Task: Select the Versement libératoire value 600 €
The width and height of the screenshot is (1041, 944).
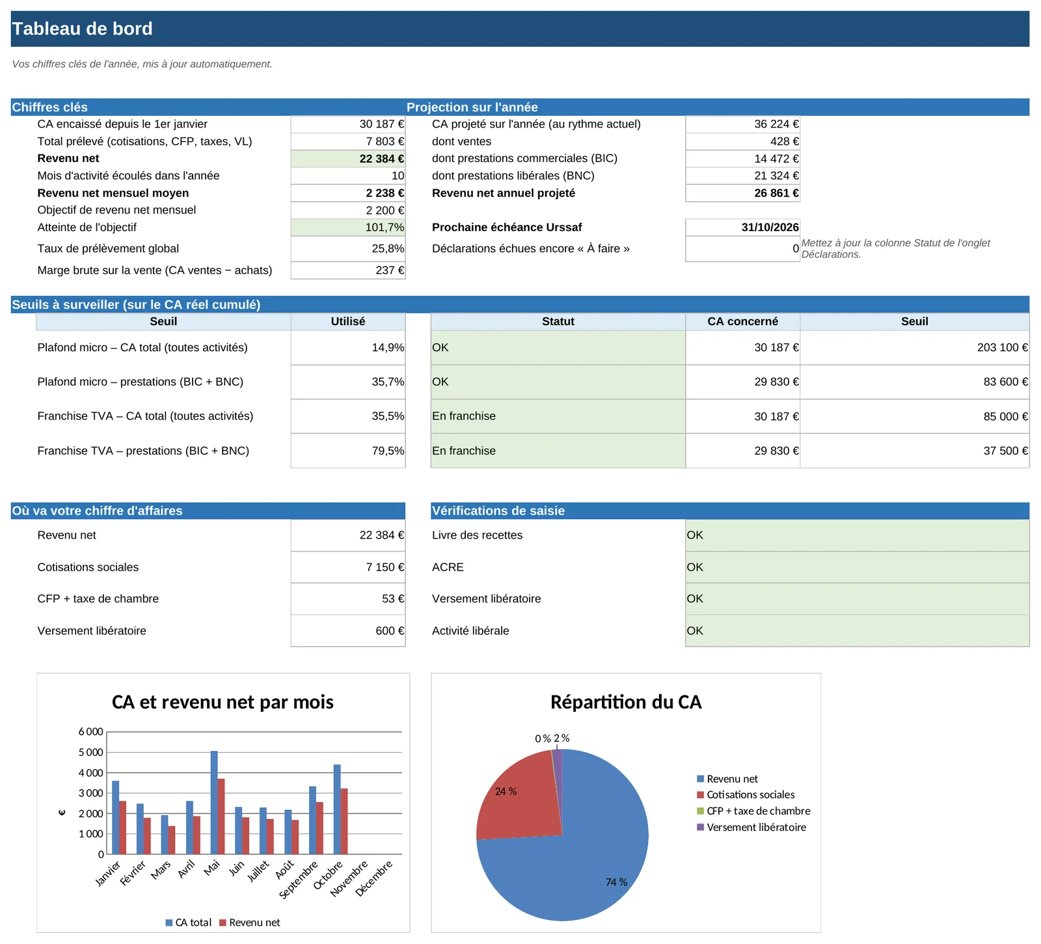Action: coord(348,631)
